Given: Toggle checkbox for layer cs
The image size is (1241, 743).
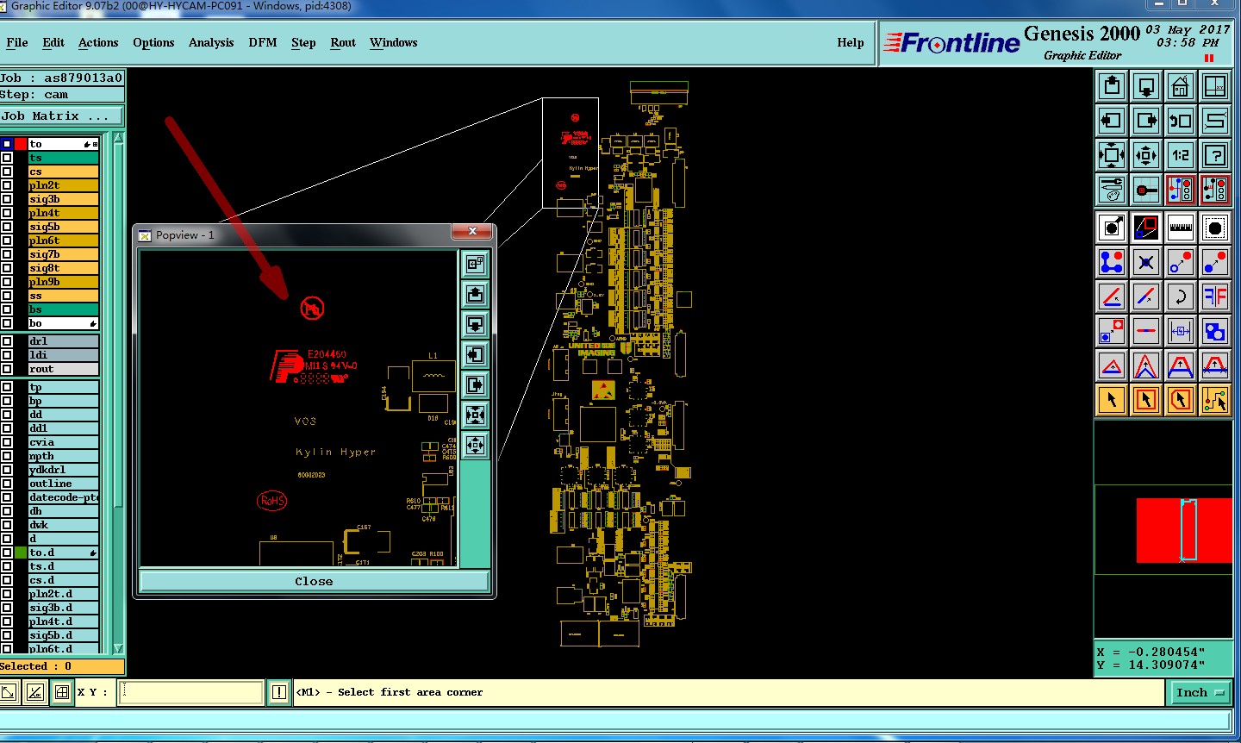Looking at the screenshot, I should pos(7,172).
